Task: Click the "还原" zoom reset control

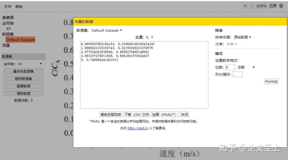Action: point(273,6)
